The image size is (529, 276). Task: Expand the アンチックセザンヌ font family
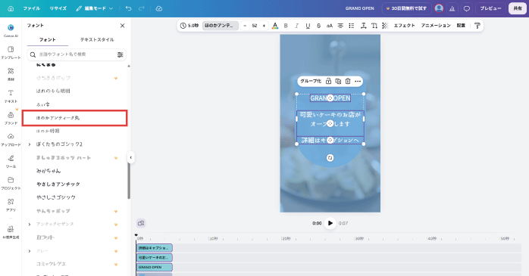(30, 224)
